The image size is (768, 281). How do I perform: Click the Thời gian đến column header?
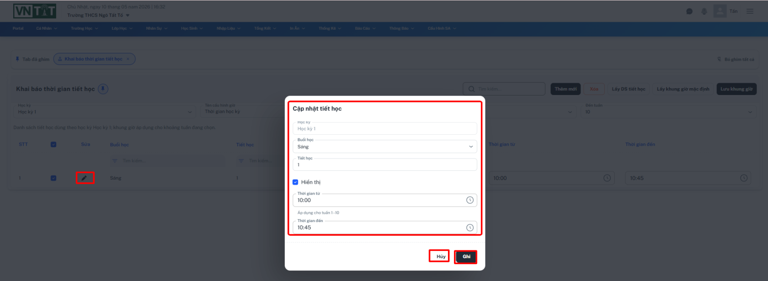tap(640, 144)
